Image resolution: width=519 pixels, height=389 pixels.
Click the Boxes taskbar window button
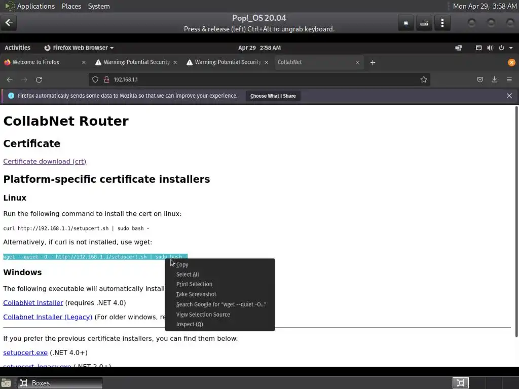pos(60,383)
